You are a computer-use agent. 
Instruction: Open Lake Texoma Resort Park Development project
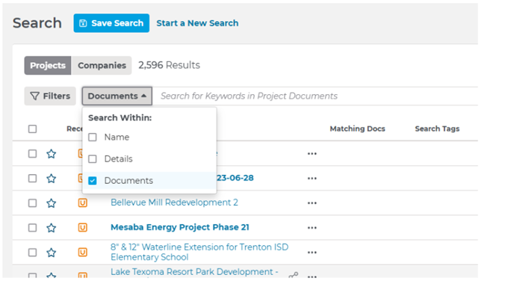tap(194, 272)
